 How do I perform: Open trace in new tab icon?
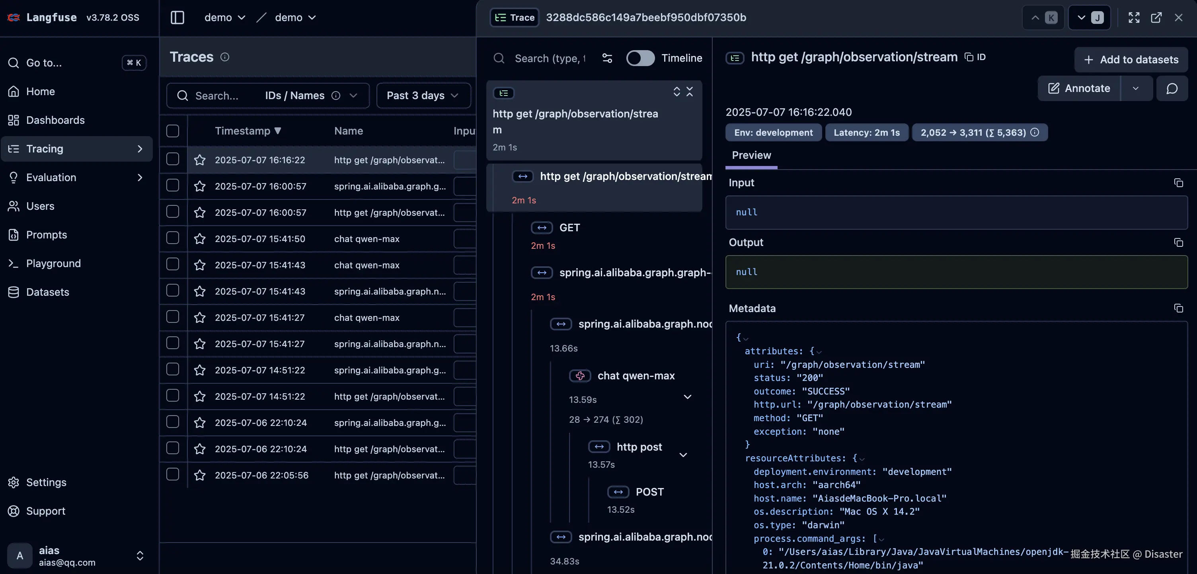coord(1156,18)
